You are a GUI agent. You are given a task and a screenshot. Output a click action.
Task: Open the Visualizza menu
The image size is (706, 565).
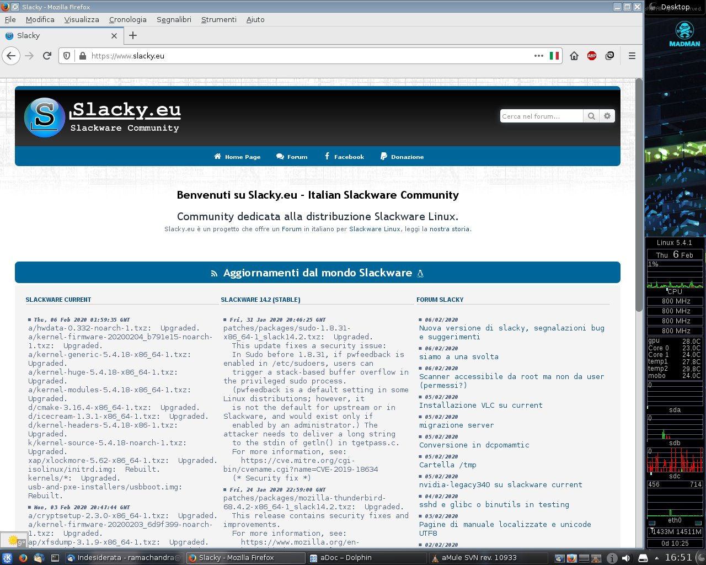[x=82, y=19]
